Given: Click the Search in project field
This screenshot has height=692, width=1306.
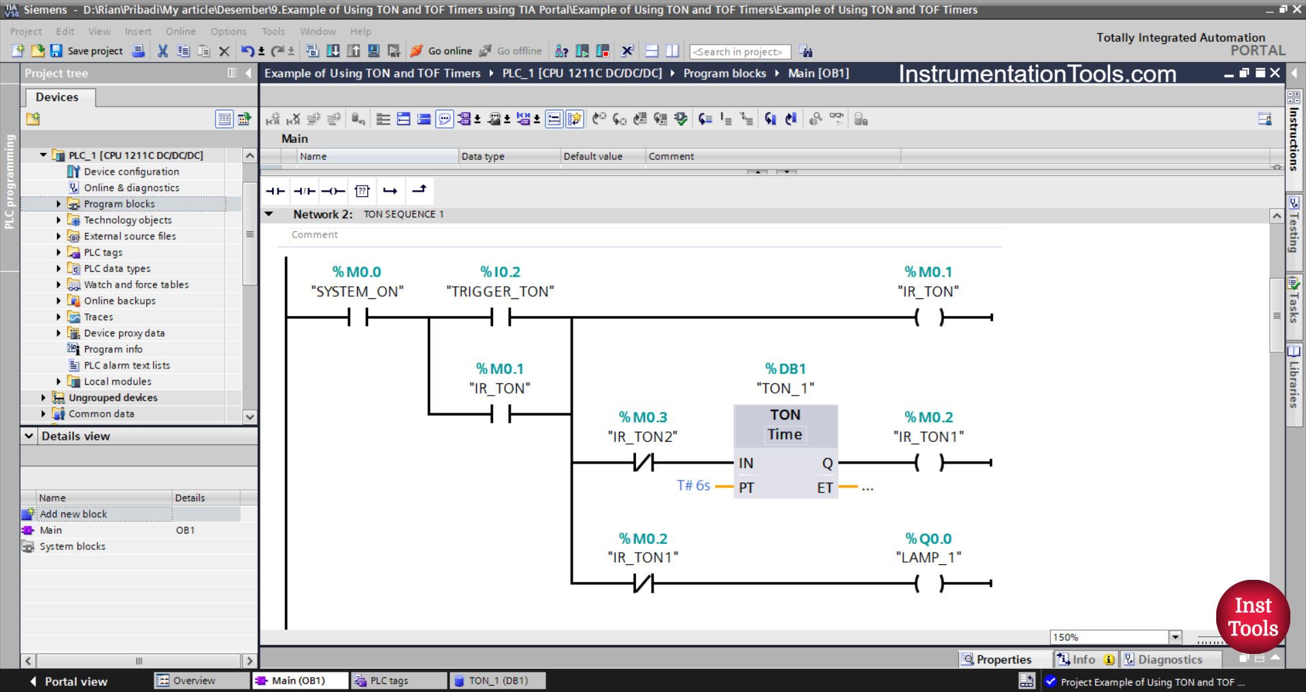Looking at the screenshot, I should (740, 51).
